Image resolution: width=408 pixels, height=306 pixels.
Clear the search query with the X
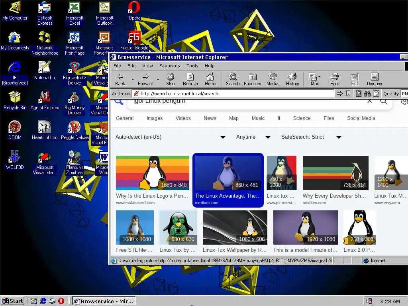click(369, 101)
